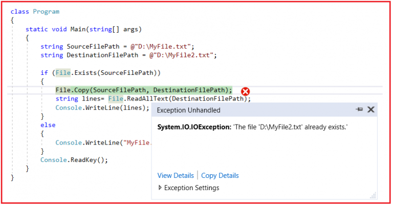The image size is (393, 206).
Task: Open the View Details link
Action: pos(176,176)
